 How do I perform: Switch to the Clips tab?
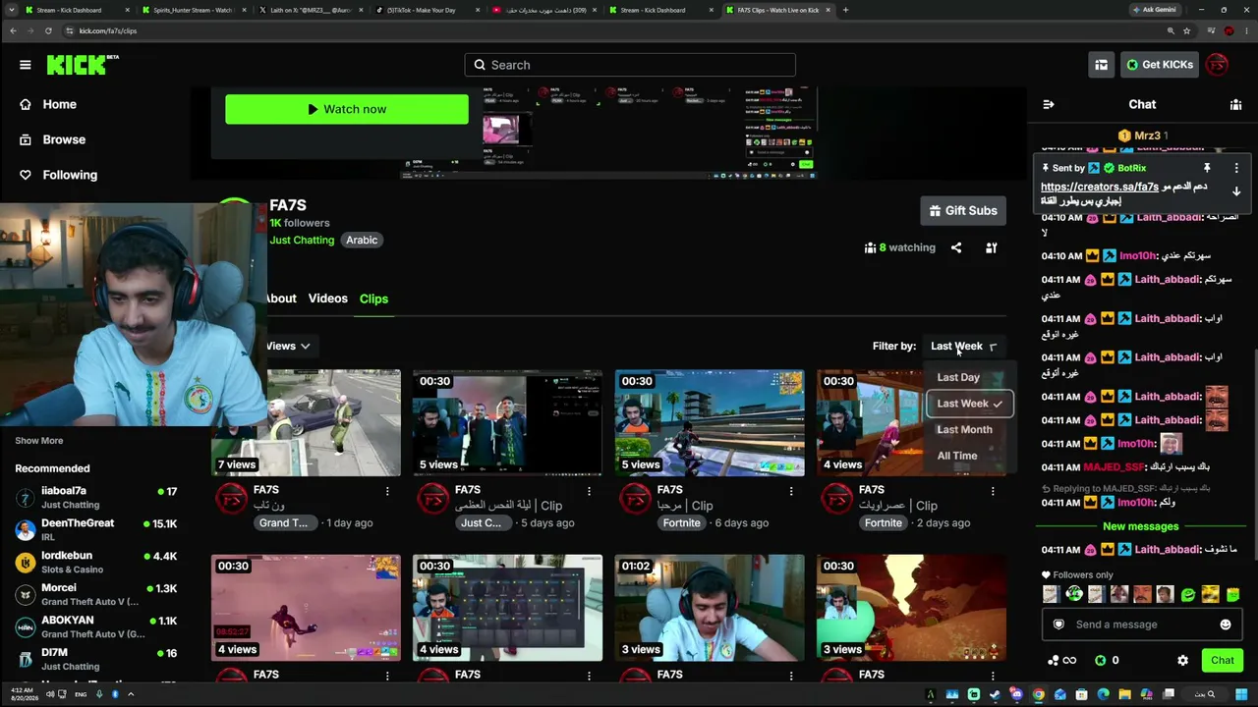(x=373, y=299)
